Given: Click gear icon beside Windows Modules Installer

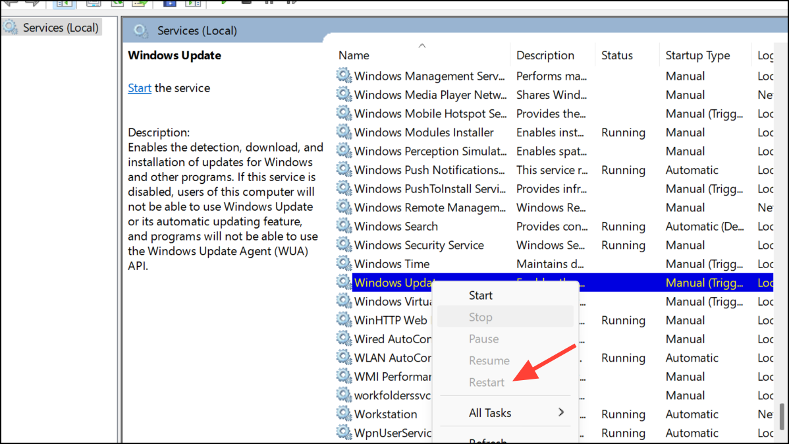Looking at the screenshot, I should tap(344, 132).
